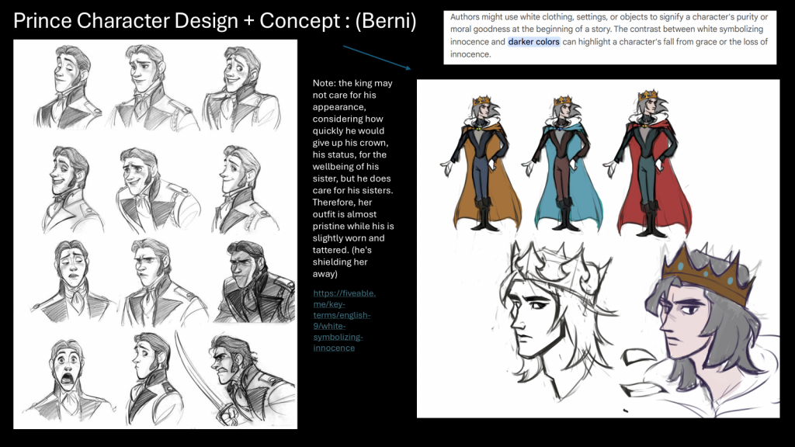The width and height of the screenshot is (795, 447).
Task: Click the word "Berni" in the title
Action: tap(385, 22)
